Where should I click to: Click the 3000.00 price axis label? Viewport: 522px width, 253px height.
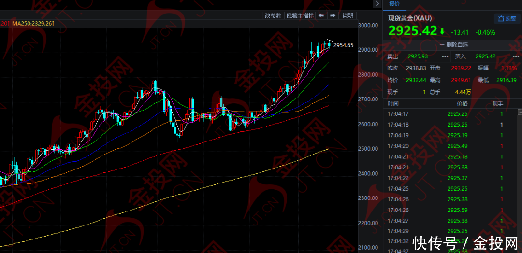pos(368,25)
